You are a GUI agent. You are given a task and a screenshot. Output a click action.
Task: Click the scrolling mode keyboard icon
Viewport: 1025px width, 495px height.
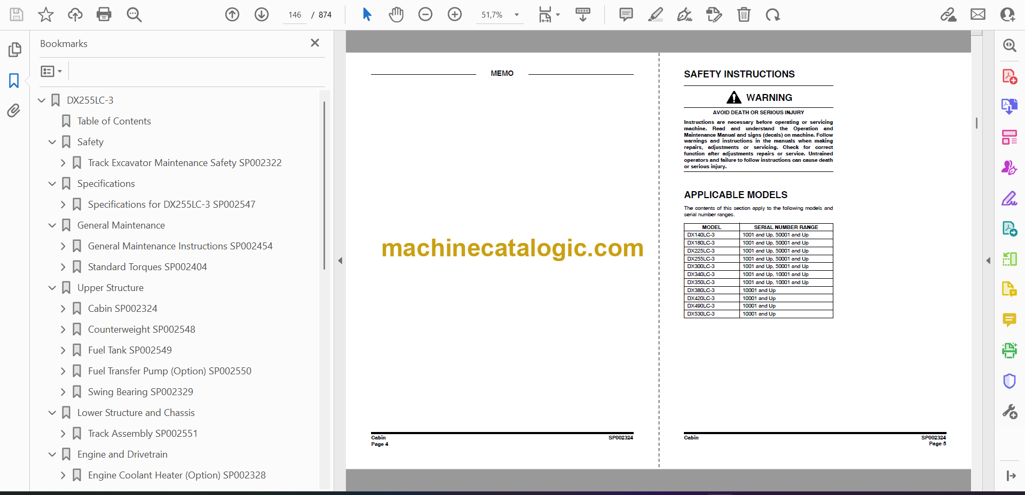583,14
